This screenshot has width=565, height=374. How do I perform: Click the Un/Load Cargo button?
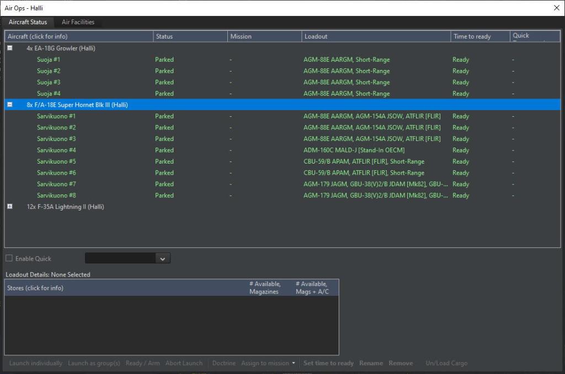[x=446, y=363]
